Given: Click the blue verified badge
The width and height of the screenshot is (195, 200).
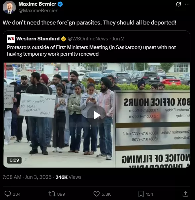Looking at the screenshot, I should 60,4.
